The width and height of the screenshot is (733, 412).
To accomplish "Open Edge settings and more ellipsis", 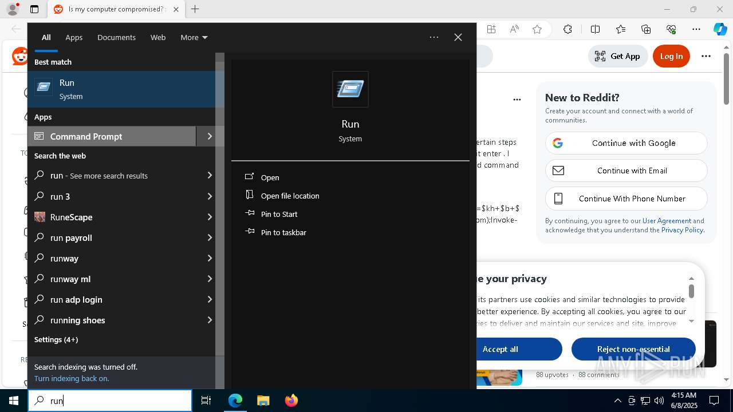I will [x=696, y=29].
